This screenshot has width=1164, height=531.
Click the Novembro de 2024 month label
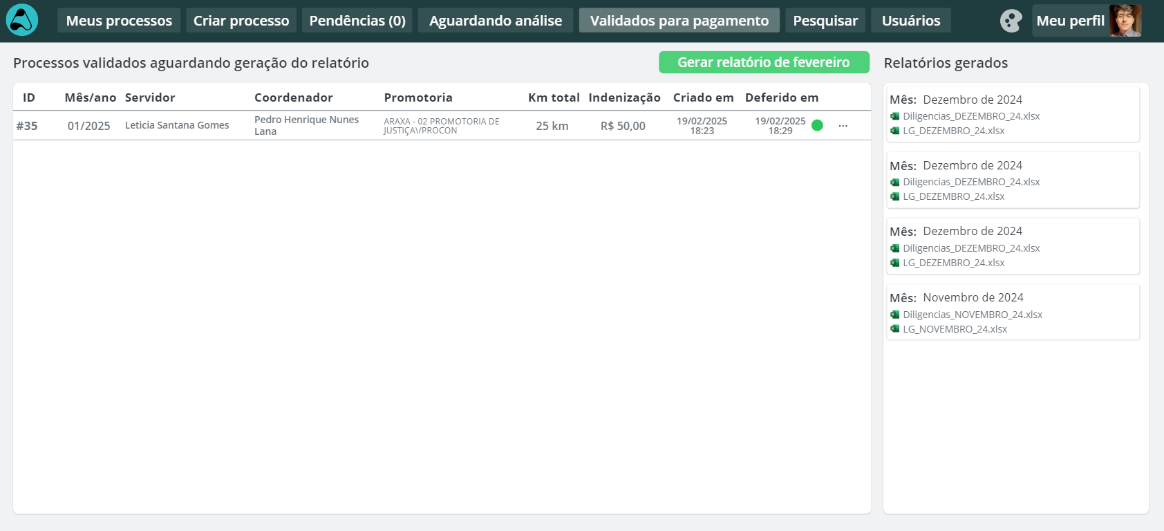point(973,297)
